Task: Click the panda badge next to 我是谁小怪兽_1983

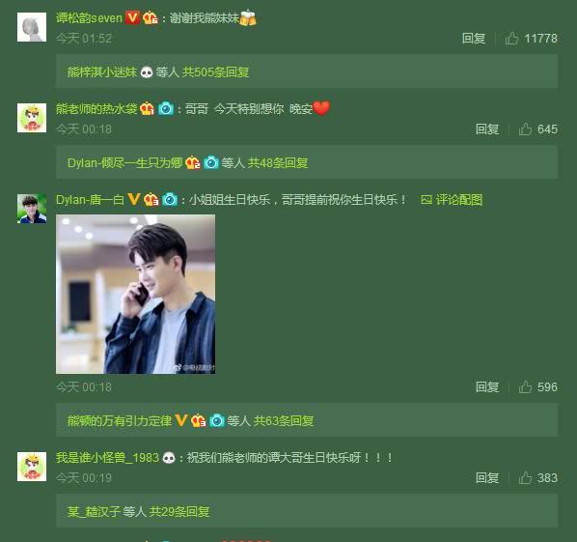Action: point(169,458)
